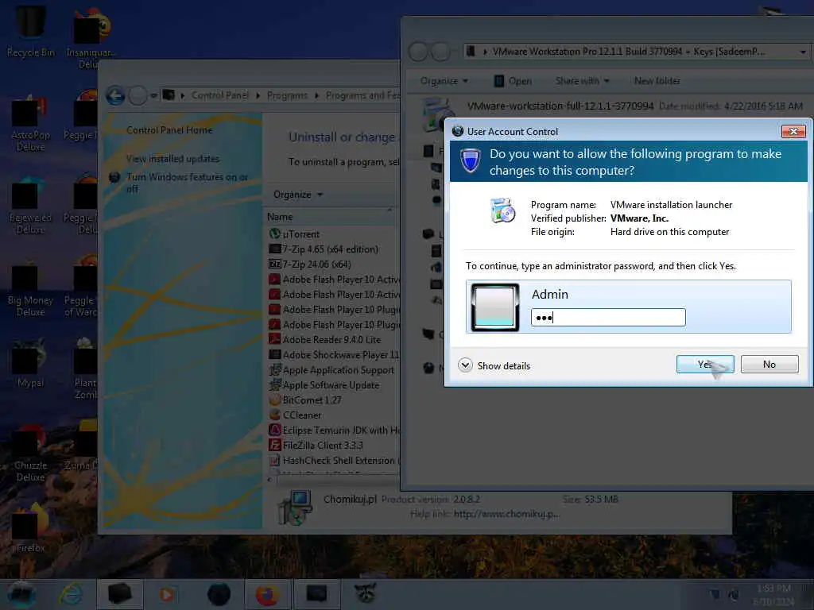Open address bar dropdown in VMware folder window

[x=803, y=52]
